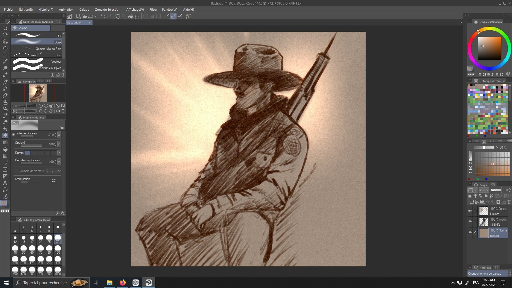Delete layer using trash icon
512x288 pixels.
(x=509, y=202)
